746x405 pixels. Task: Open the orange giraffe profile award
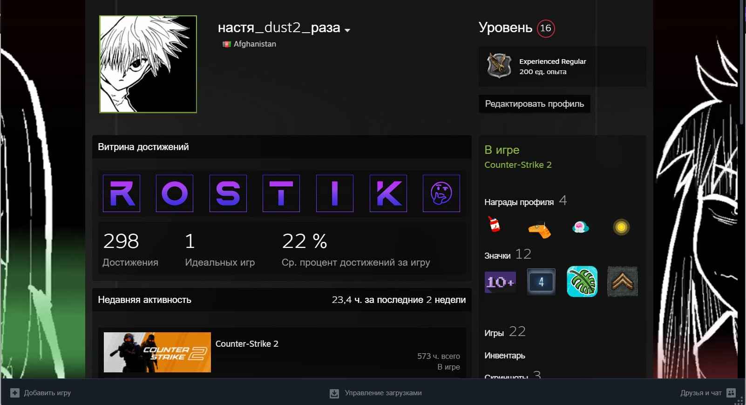[x=540, y=230]
